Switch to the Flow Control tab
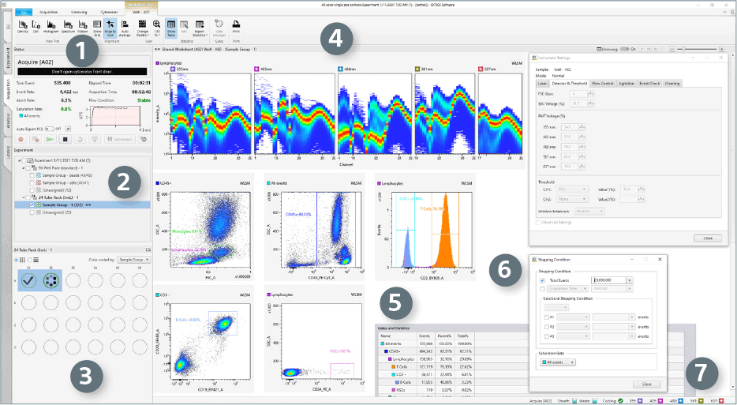This screenshot has height=405, width=737. click(x=601, y=83)
